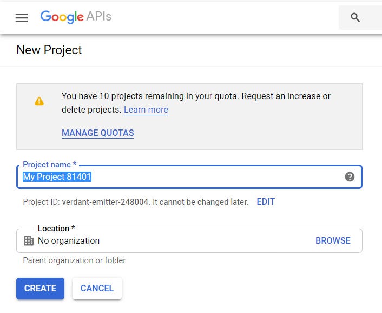Click the project name help question icon
The height and width of the screenshot is (313, 382).
(350, 177)
